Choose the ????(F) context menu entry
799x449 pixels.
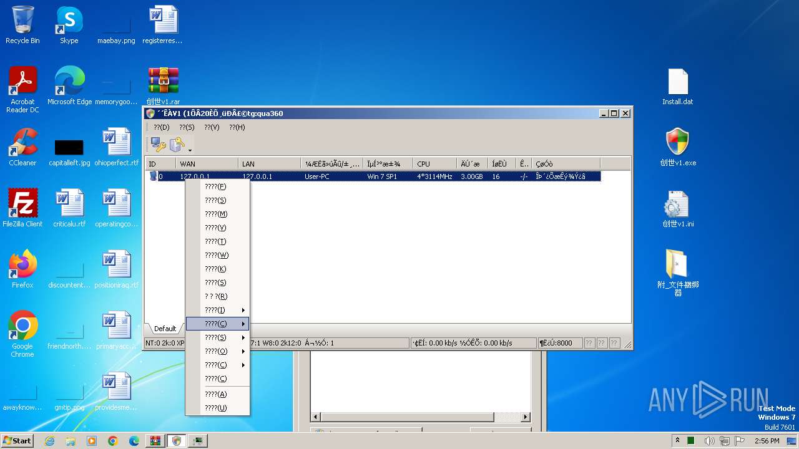217,186
